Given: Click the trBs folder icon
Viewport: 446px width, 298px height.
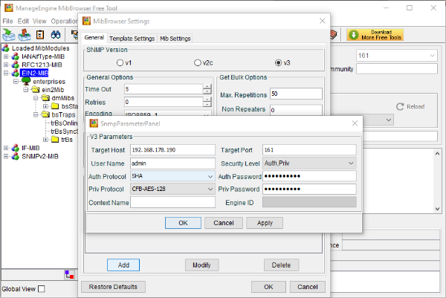Looking at the screenshot, I should 55,140.
